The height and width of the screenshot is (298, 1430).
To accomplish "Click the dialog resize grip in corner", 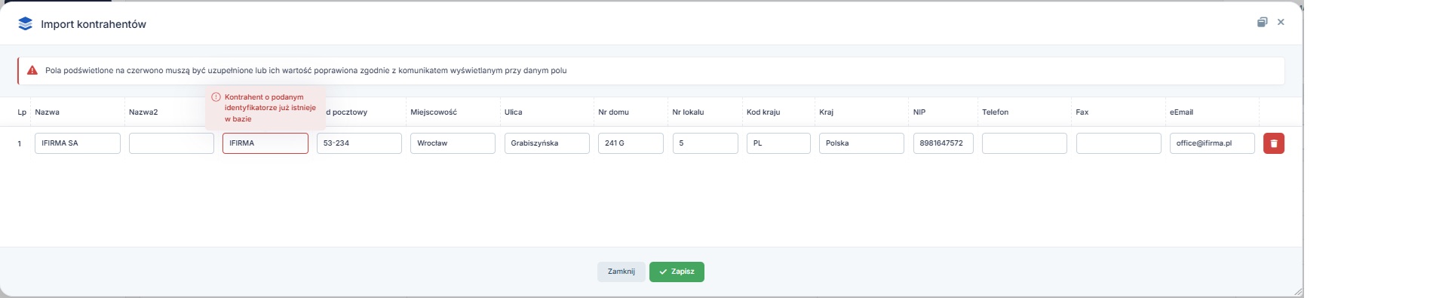I will (x=1297, y=292).
